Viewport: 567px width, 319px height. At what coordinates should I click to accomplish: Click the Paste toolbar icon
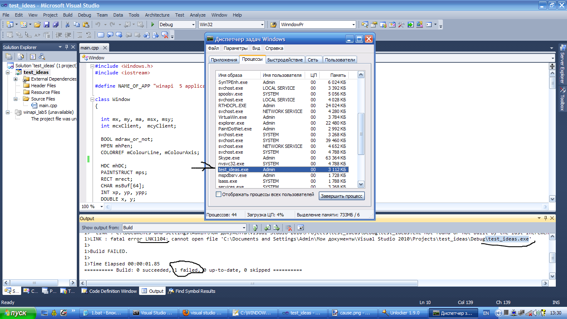tap(86, 25)
